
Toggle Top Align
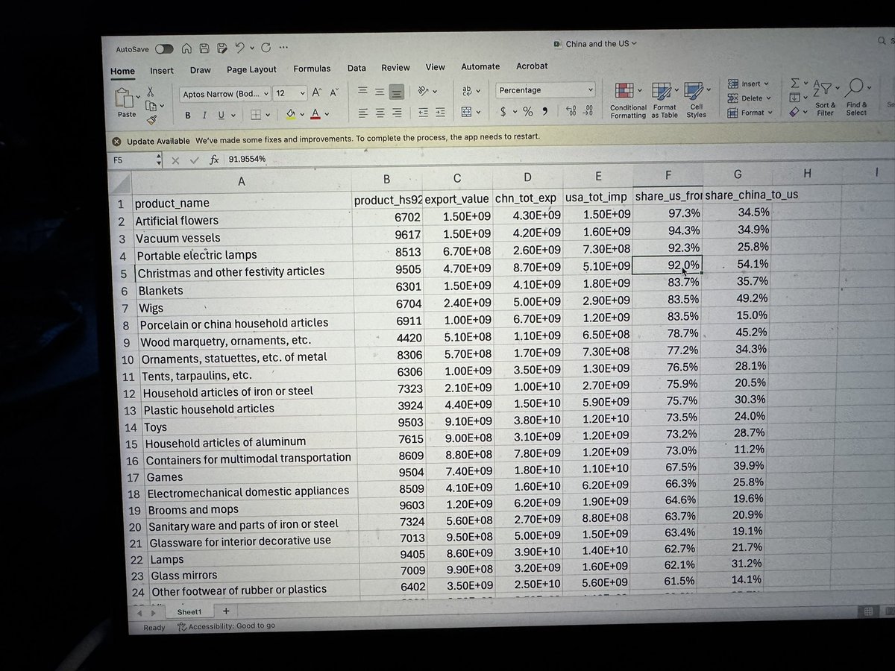click(x=362, y=91)
